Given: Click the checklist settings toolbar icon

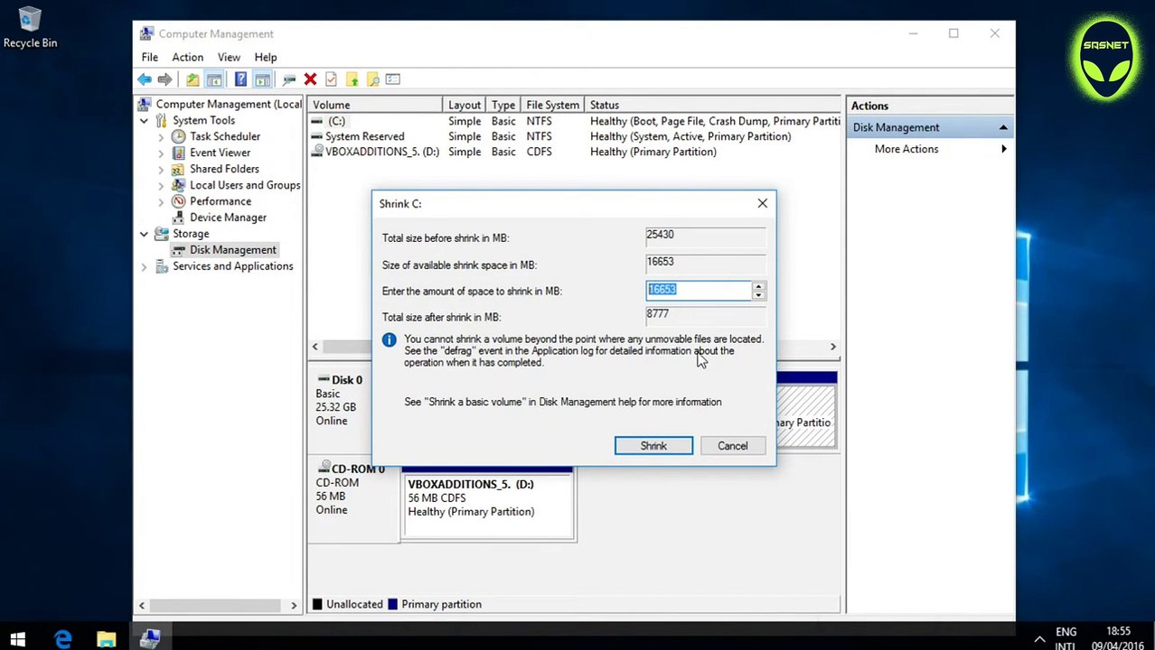Looking at the screenshot, I should (x=393, y=79).
